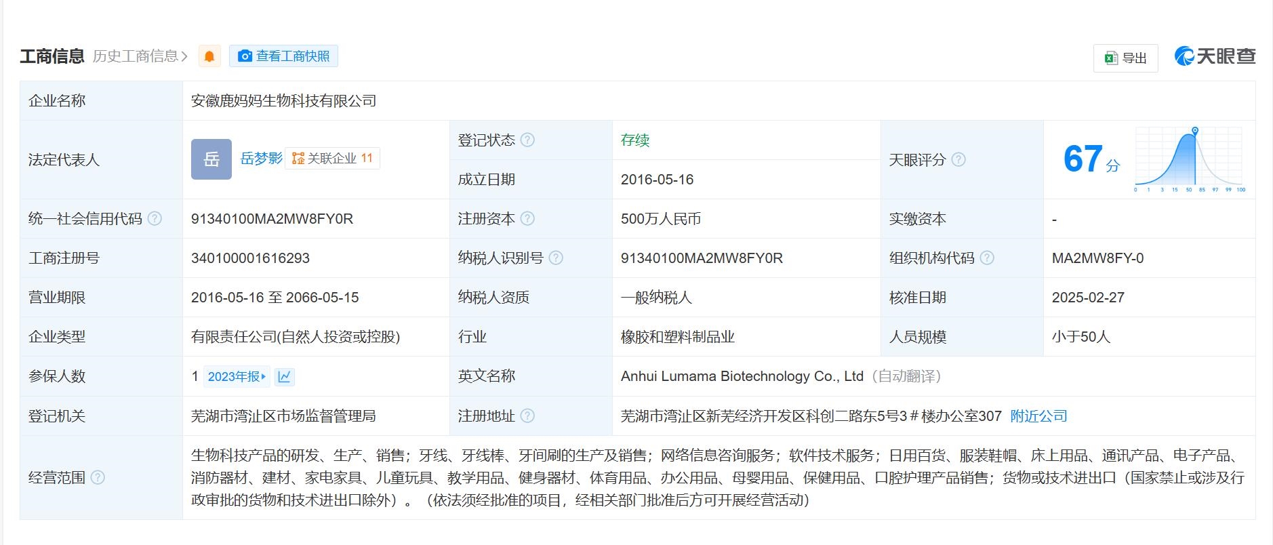Click the orange bell alert icon

pyautogui.click(x=209, y=56)
